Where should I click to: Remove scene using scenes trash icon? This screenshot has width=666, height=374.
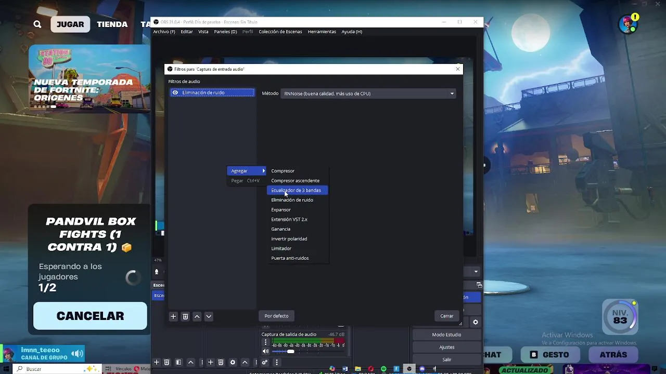tap(166, 362)
